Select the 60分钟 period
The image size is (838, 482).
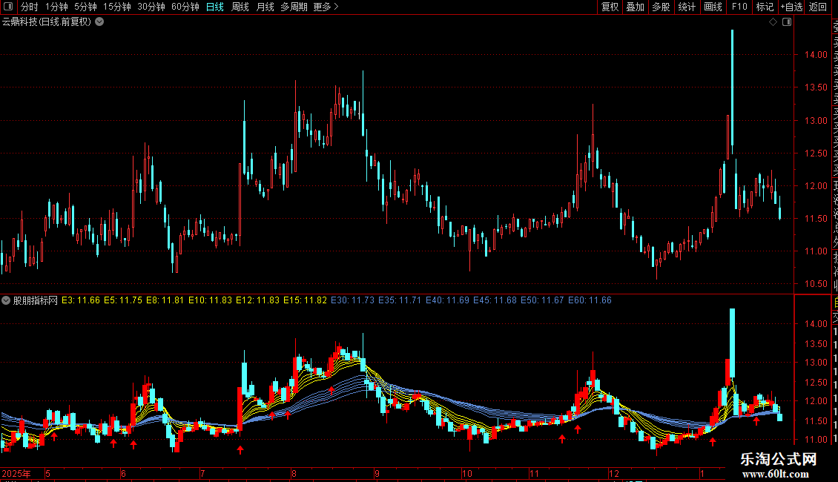point(185,7)
